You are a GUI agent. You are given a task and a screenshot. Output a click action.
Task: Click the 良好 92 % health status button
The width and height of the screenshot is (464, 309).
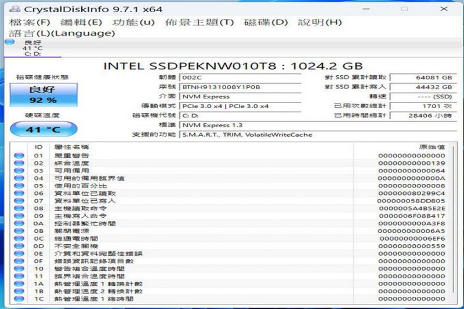click(43, 95)
